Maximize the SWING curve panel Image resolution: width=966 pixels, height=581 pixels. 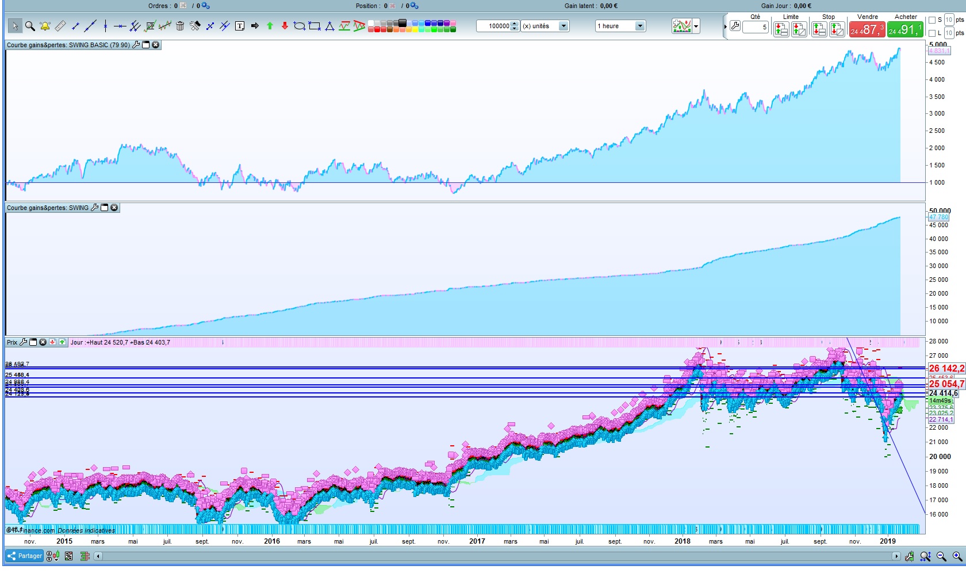coord(105,208)
